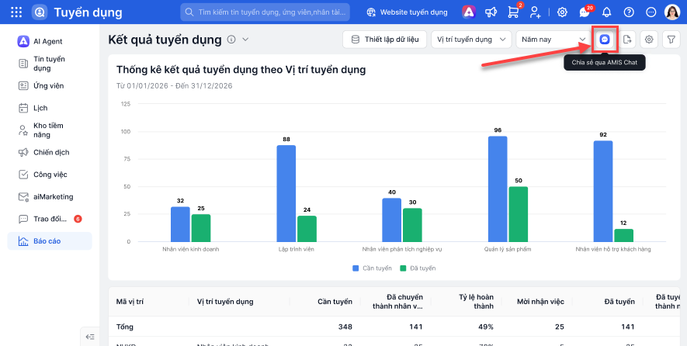Click Mã vị trí column header
The width and height of the screenshot is (687, 346).
(x=130, y=302)
